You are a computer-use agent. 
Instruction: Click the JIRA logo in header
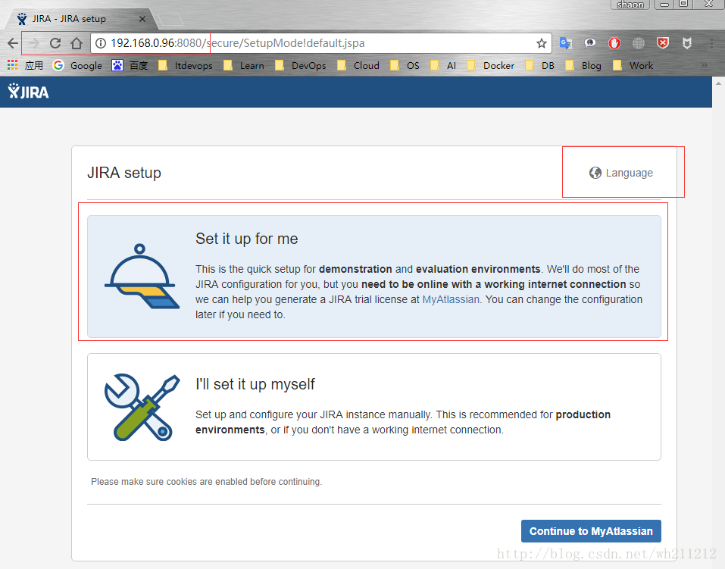[28, 92]
